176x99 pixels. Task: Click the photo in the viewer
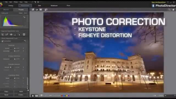(103, 52)
